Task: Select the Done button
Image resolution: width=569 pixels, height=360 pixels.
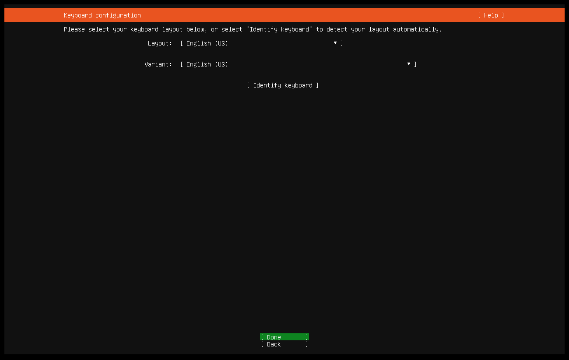Action: pos(284,337)
